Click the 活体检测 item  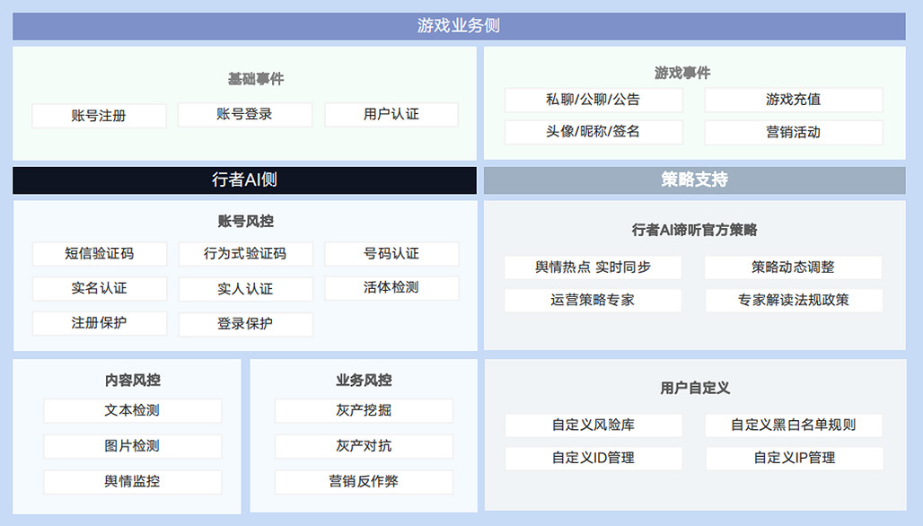pos(391,288)
